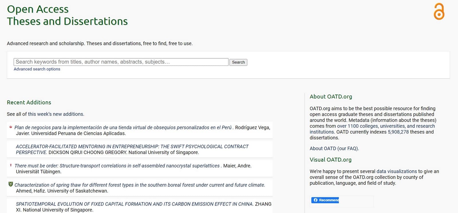Open the Open Access Theses and Dissertations title
Viewport: 458px width, 213px height.
click(x=67, y=15)
